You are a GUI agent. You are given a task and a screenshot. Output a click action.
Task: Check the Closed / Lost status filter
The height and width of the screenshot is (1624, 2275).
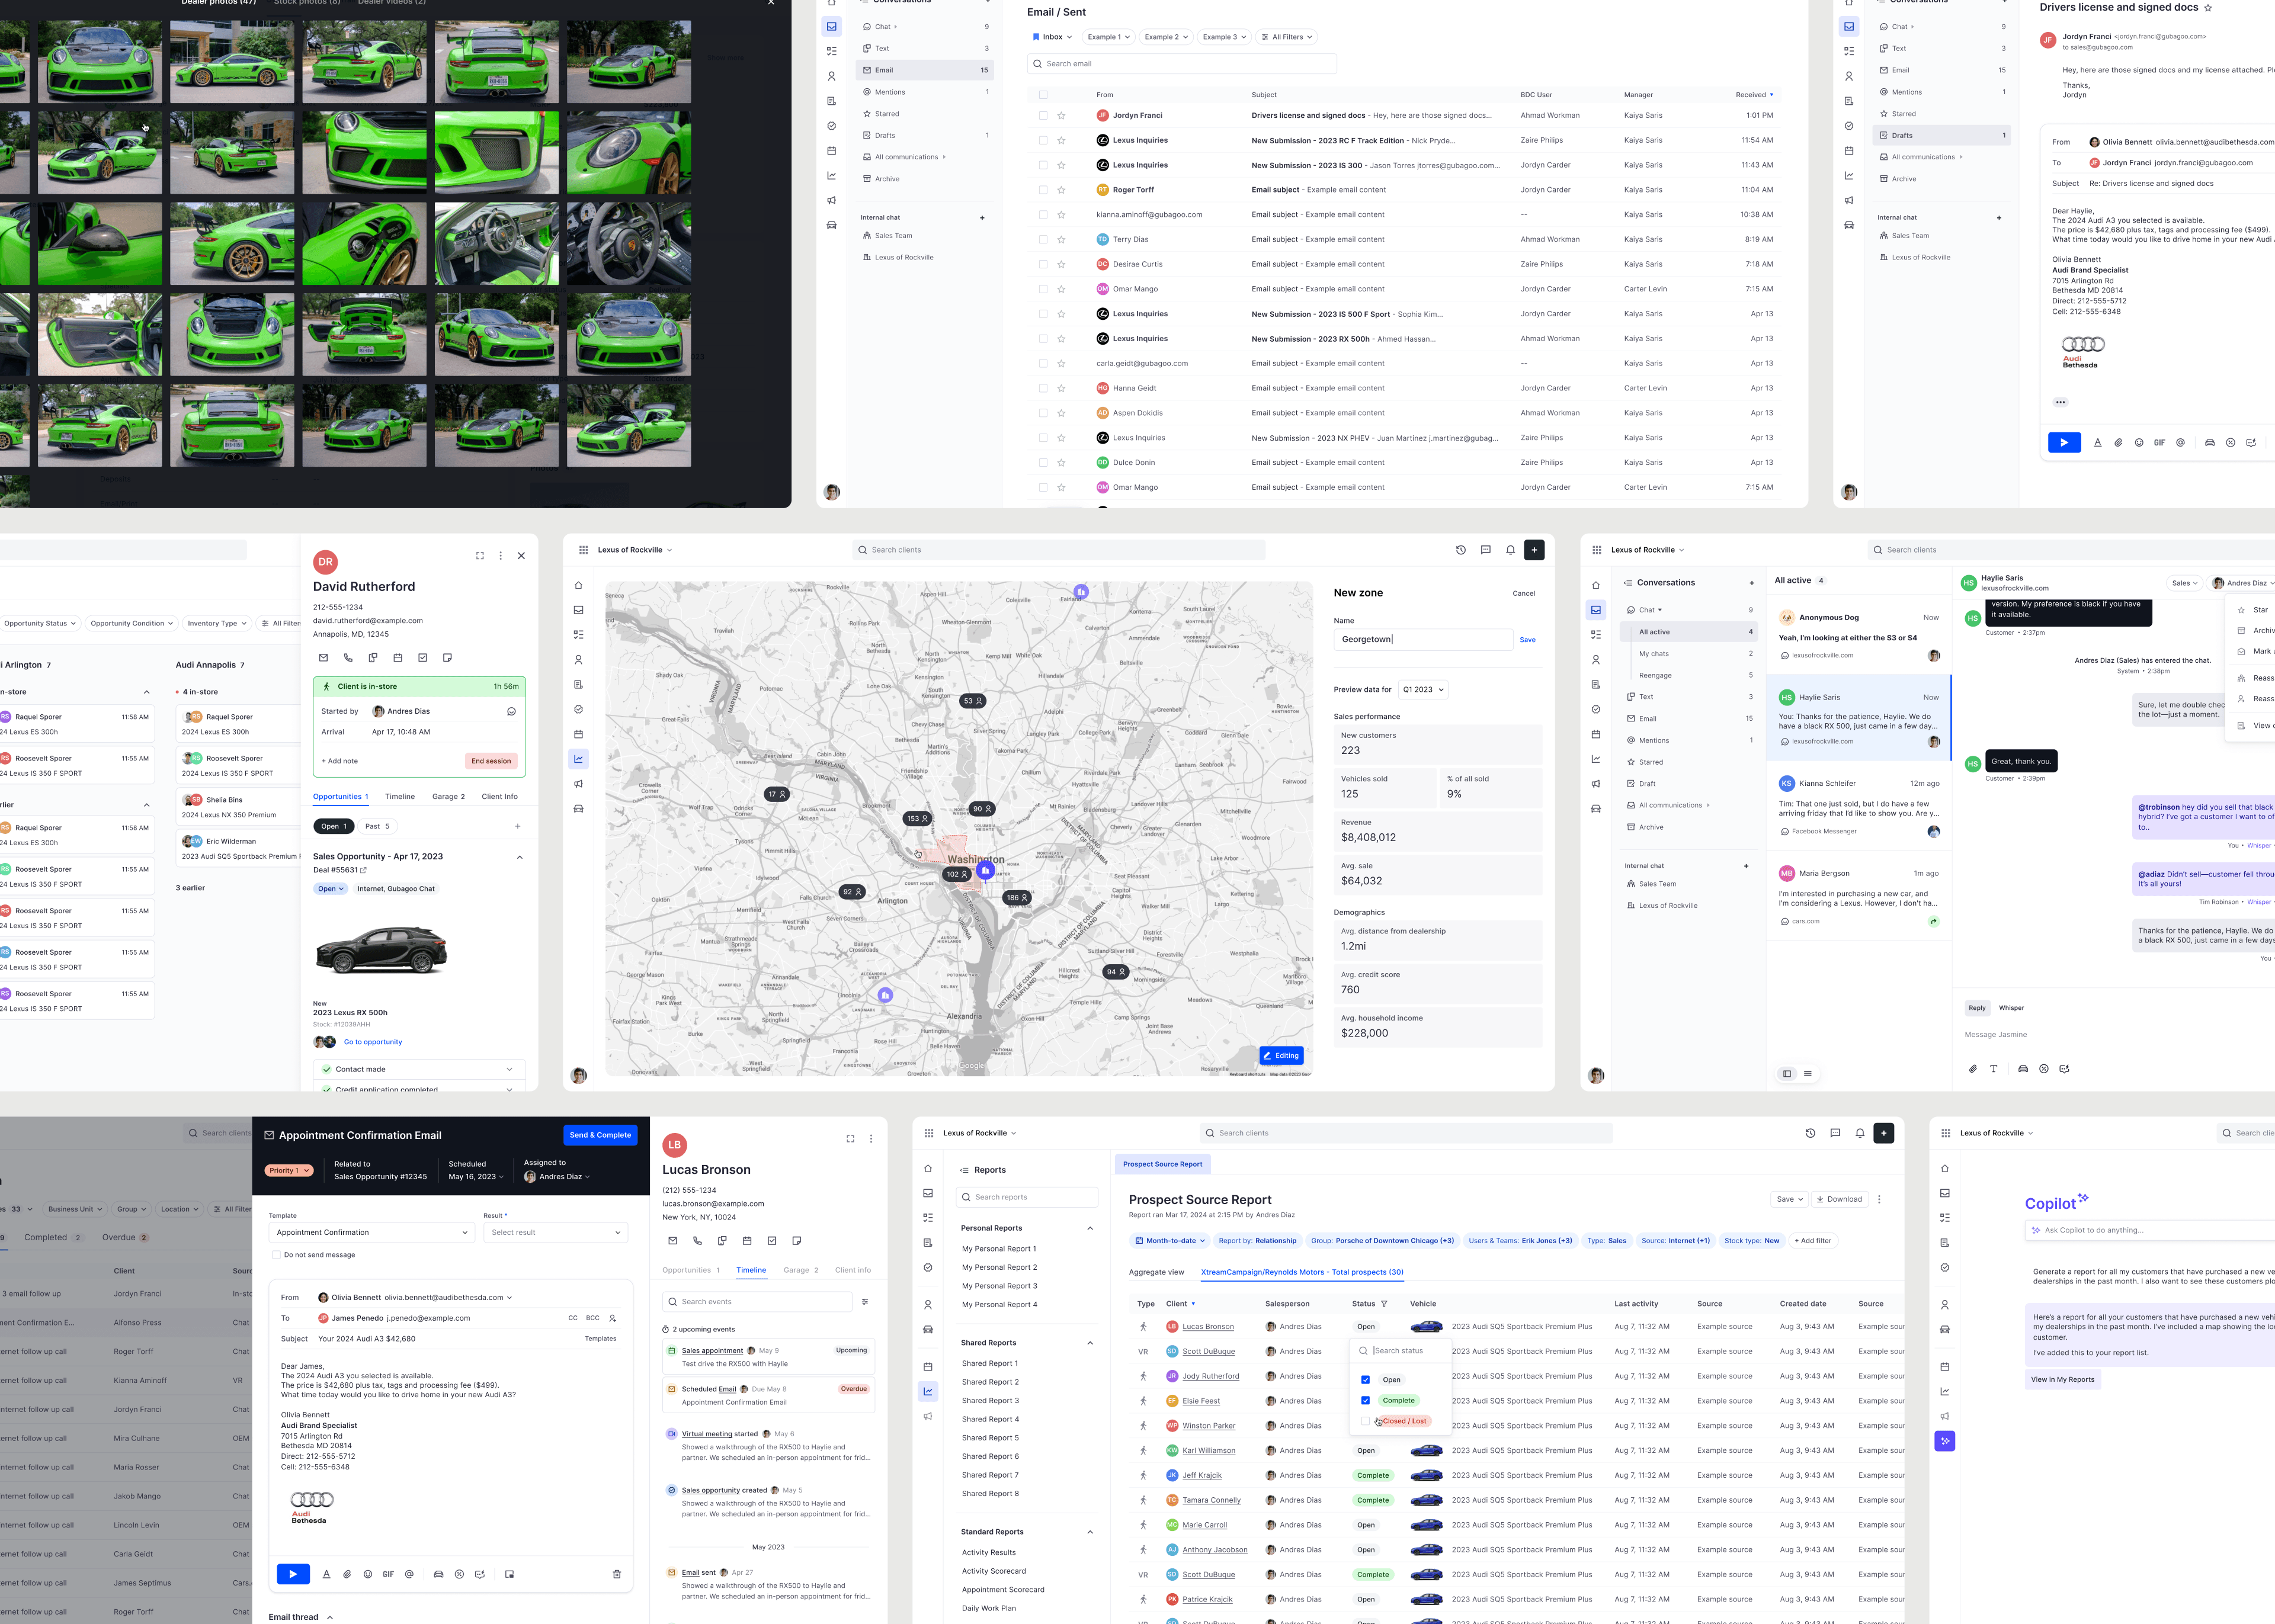click(x=1366, y=1421)
